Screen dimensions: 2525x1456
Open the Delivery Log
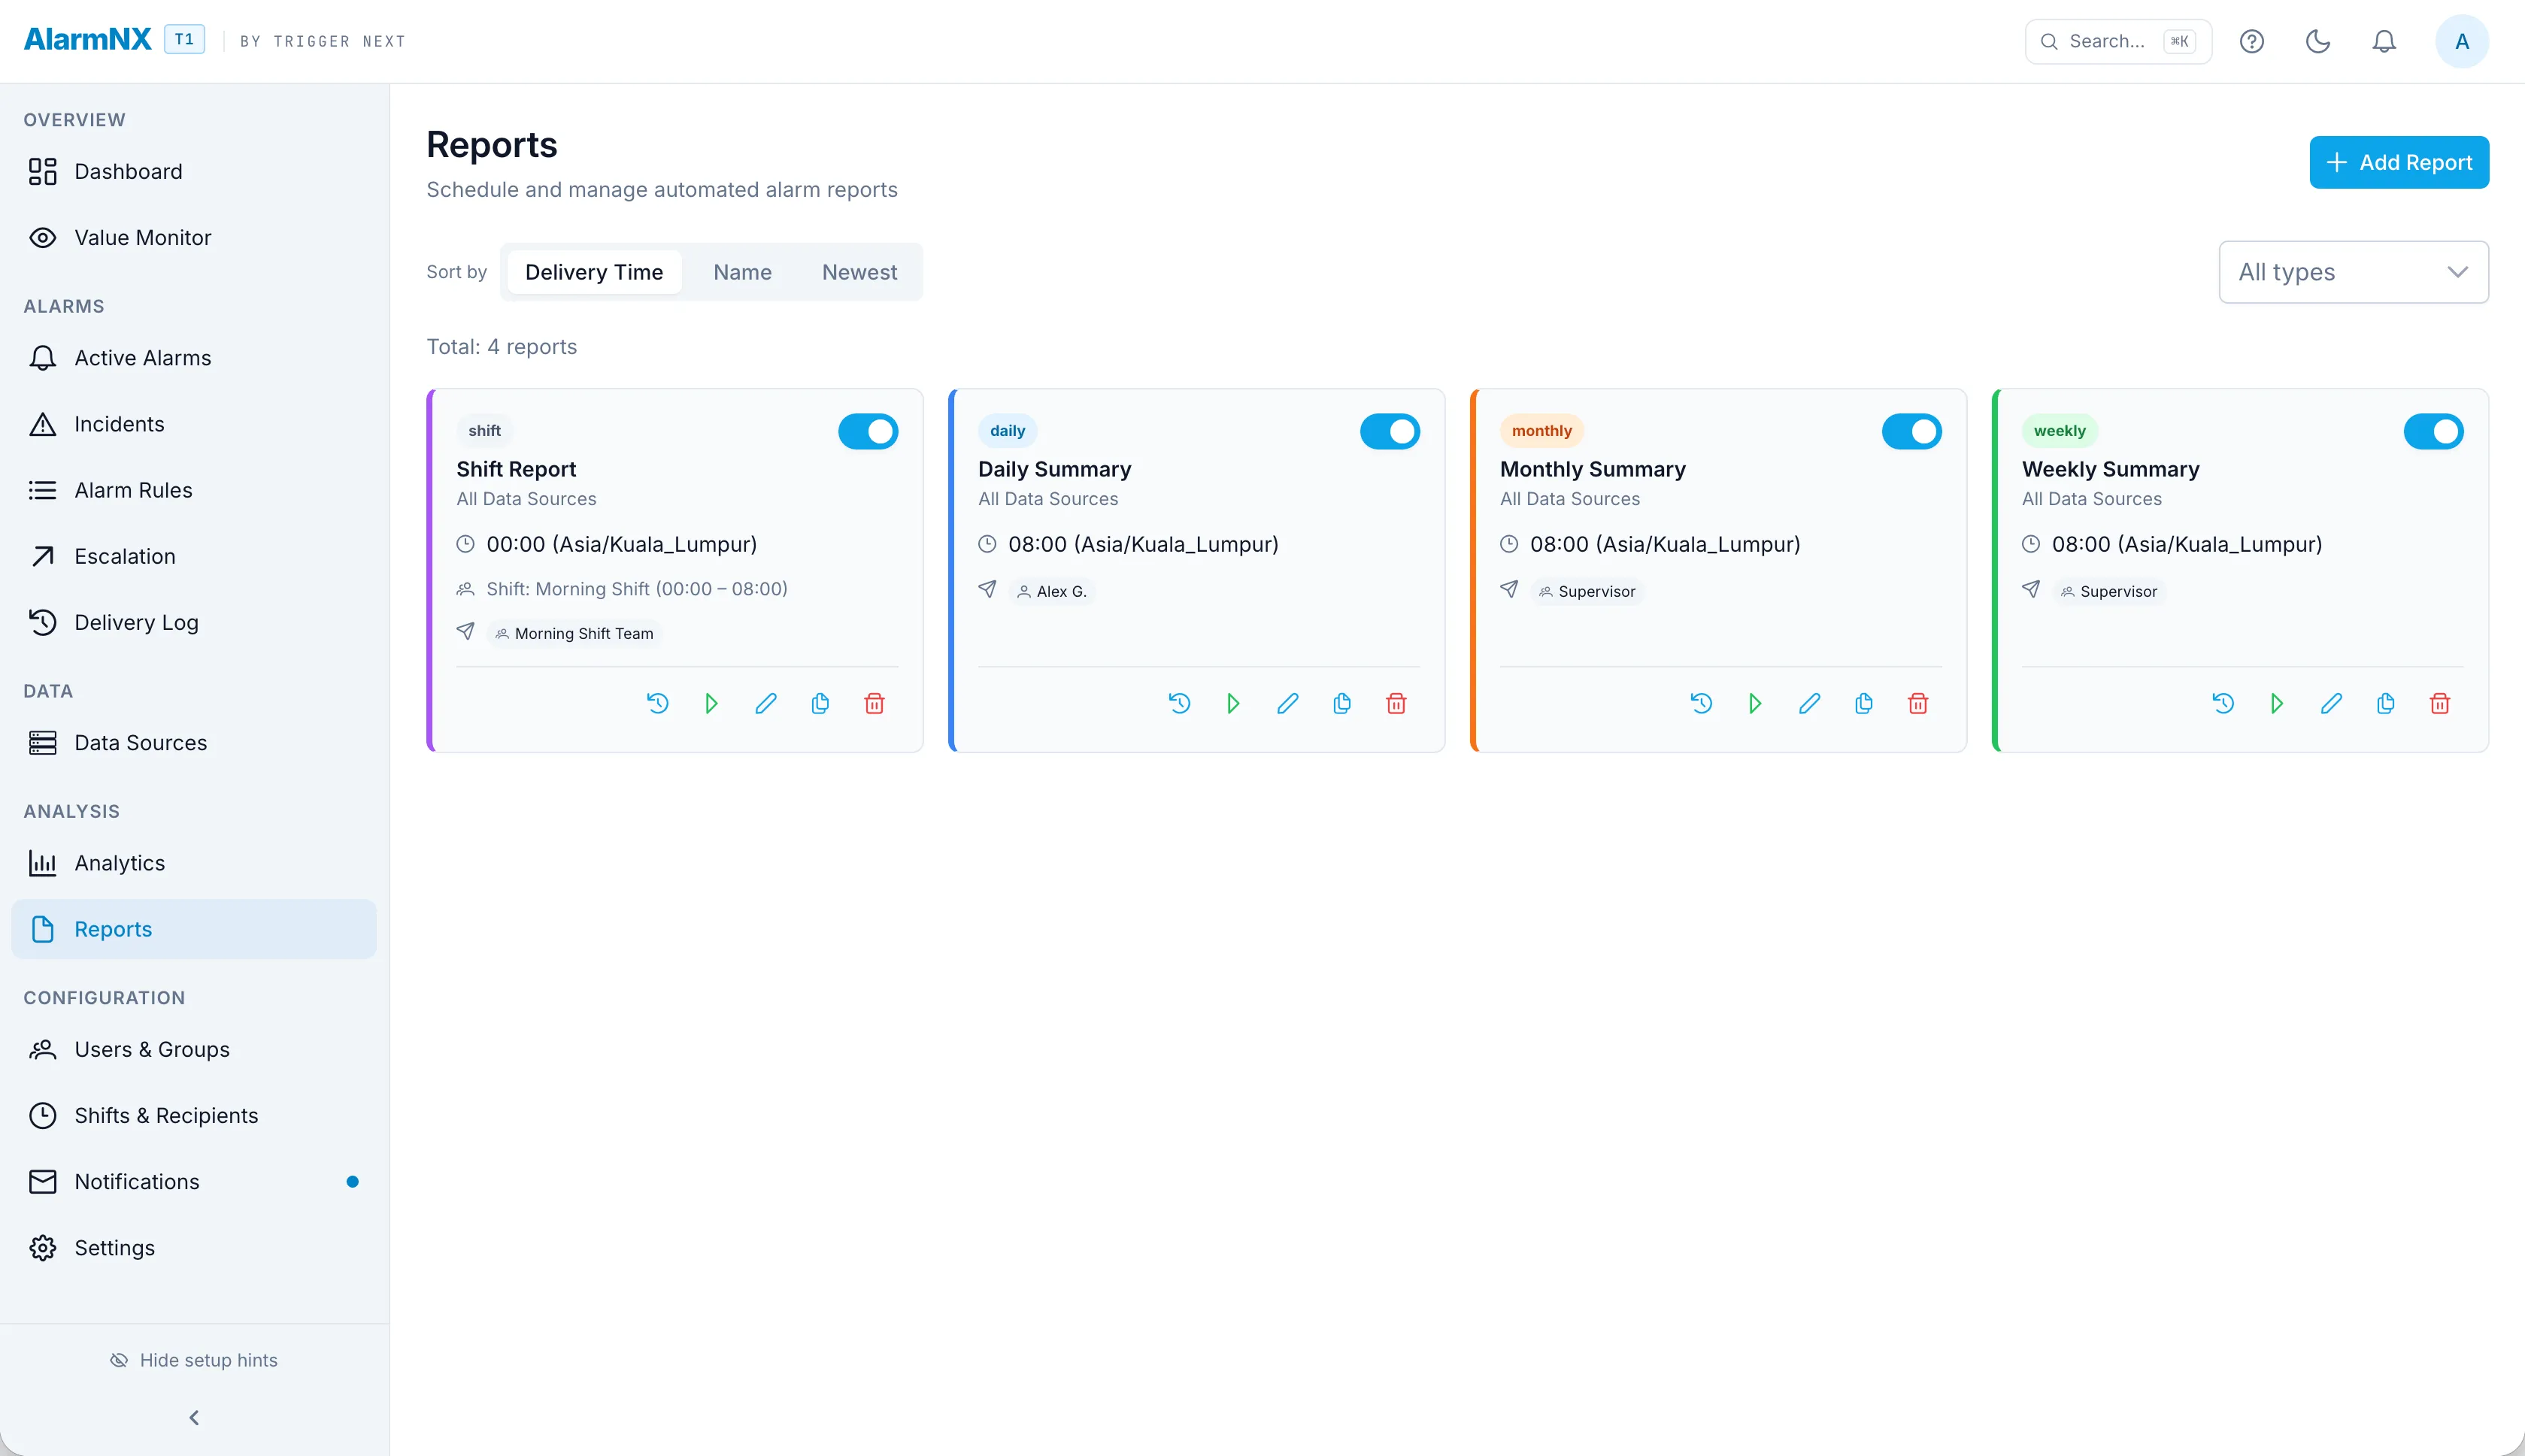pos(194,622)
